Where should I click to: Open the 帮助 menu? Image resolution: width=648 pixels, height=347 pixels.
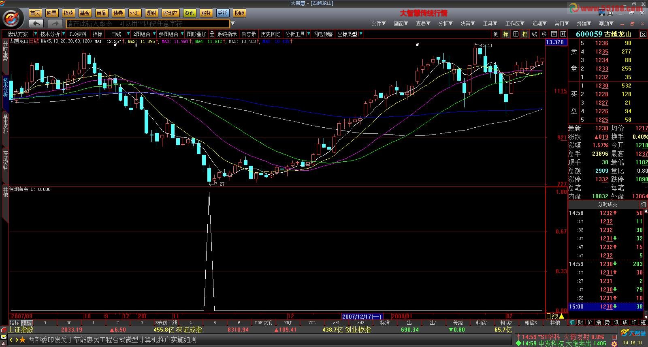pos(606,24)
